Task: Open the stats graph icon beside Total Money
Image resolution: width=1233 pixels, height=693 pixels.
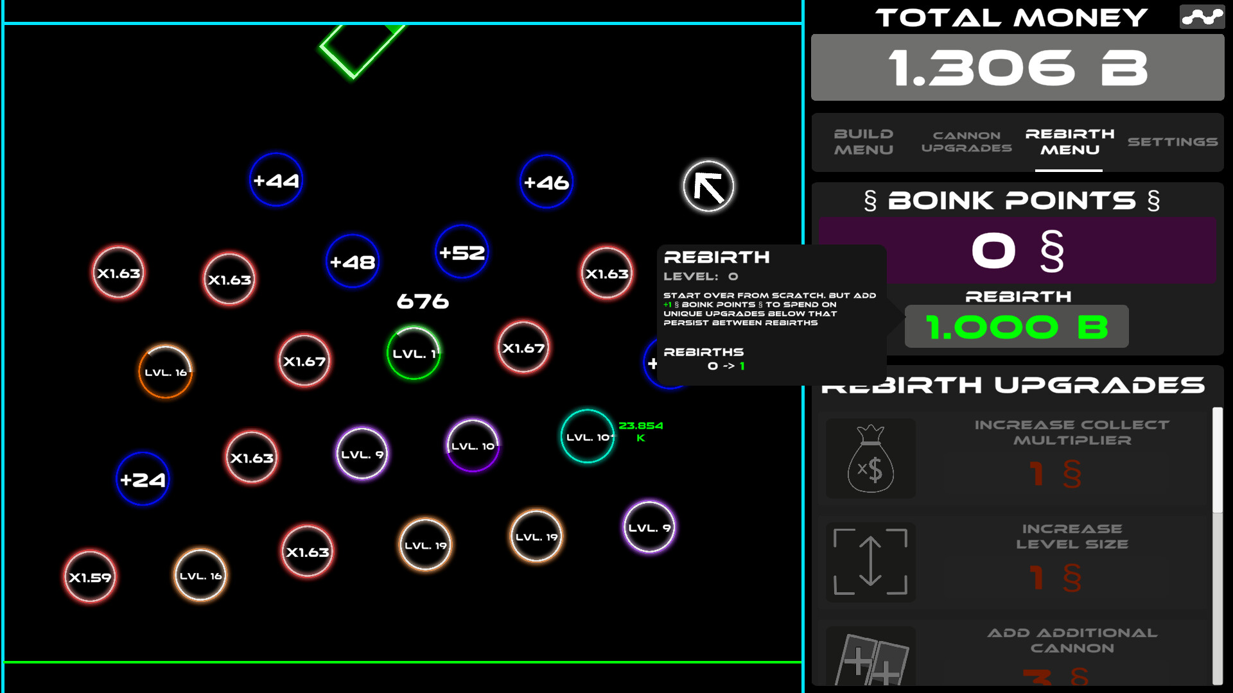Action: (1202, 17)
